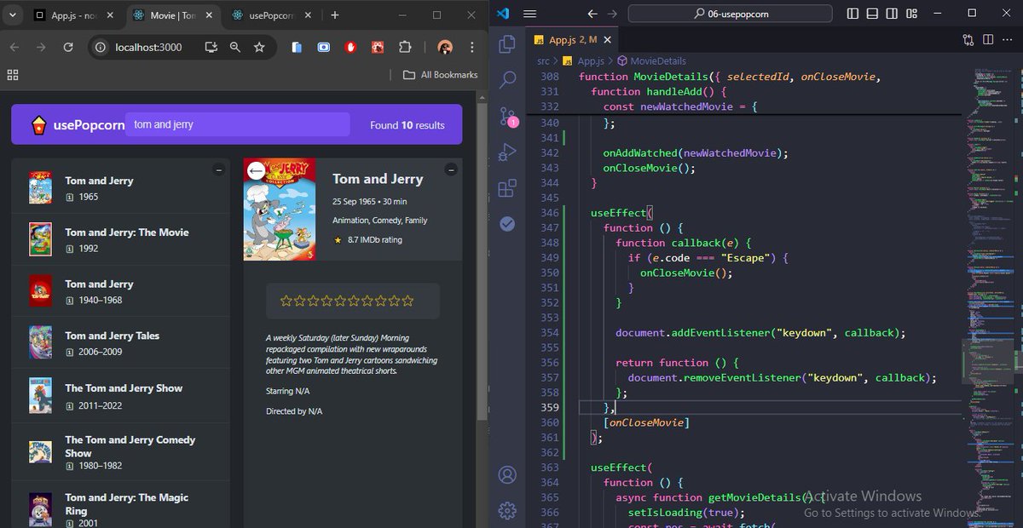Select Tom and Jerry Tales result

(x=120, y=343)
